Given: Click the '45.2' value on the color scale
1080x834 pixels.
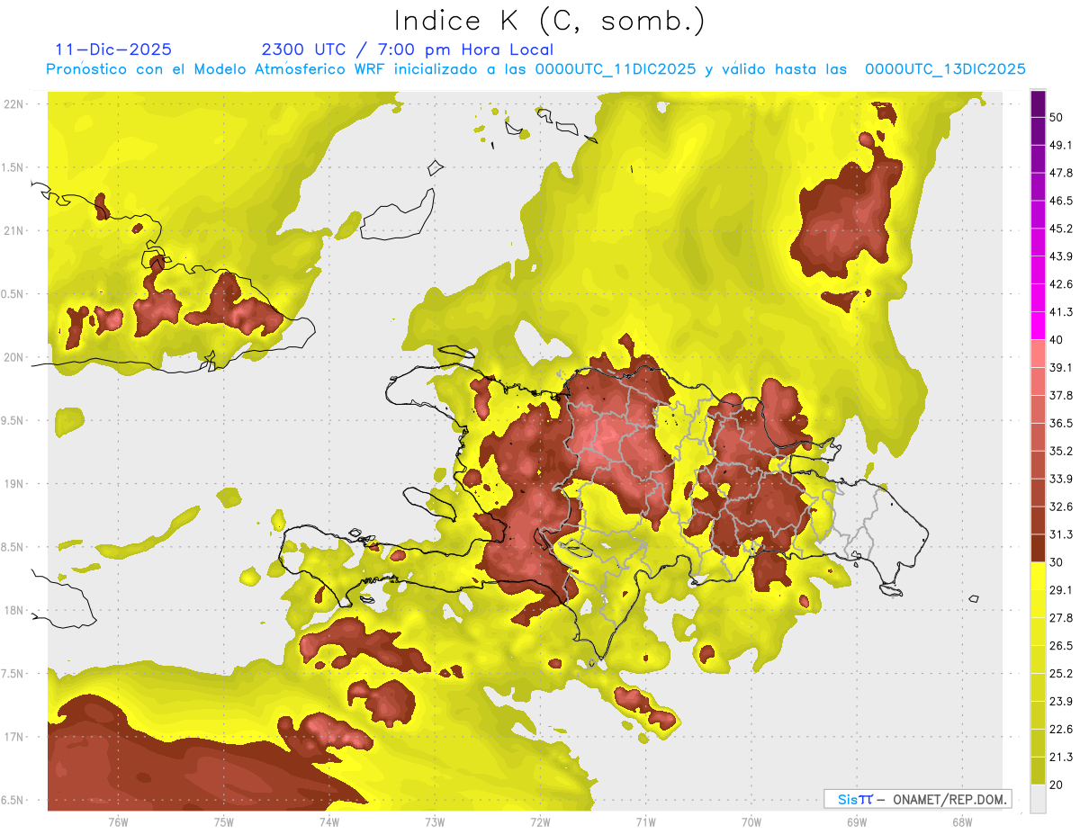Looking at the screenshot, I should (1061, 229).
